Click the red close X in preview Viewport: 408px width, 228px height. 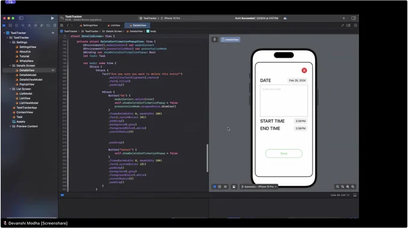[x=304, y=71]
